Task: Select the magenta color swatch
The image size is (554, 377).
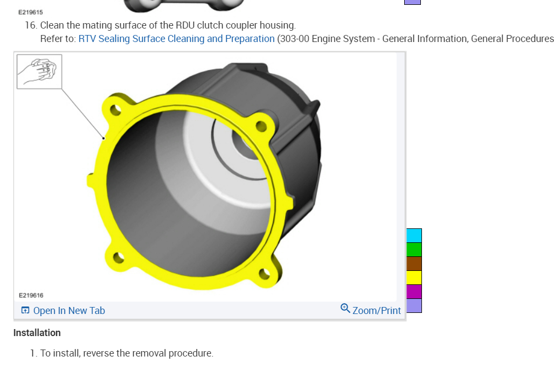Action: [414, 292]
